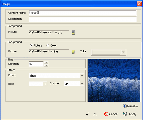Decrease Duration with the down spinner
This screenshot has height=120, width=143.
[46, 65]
